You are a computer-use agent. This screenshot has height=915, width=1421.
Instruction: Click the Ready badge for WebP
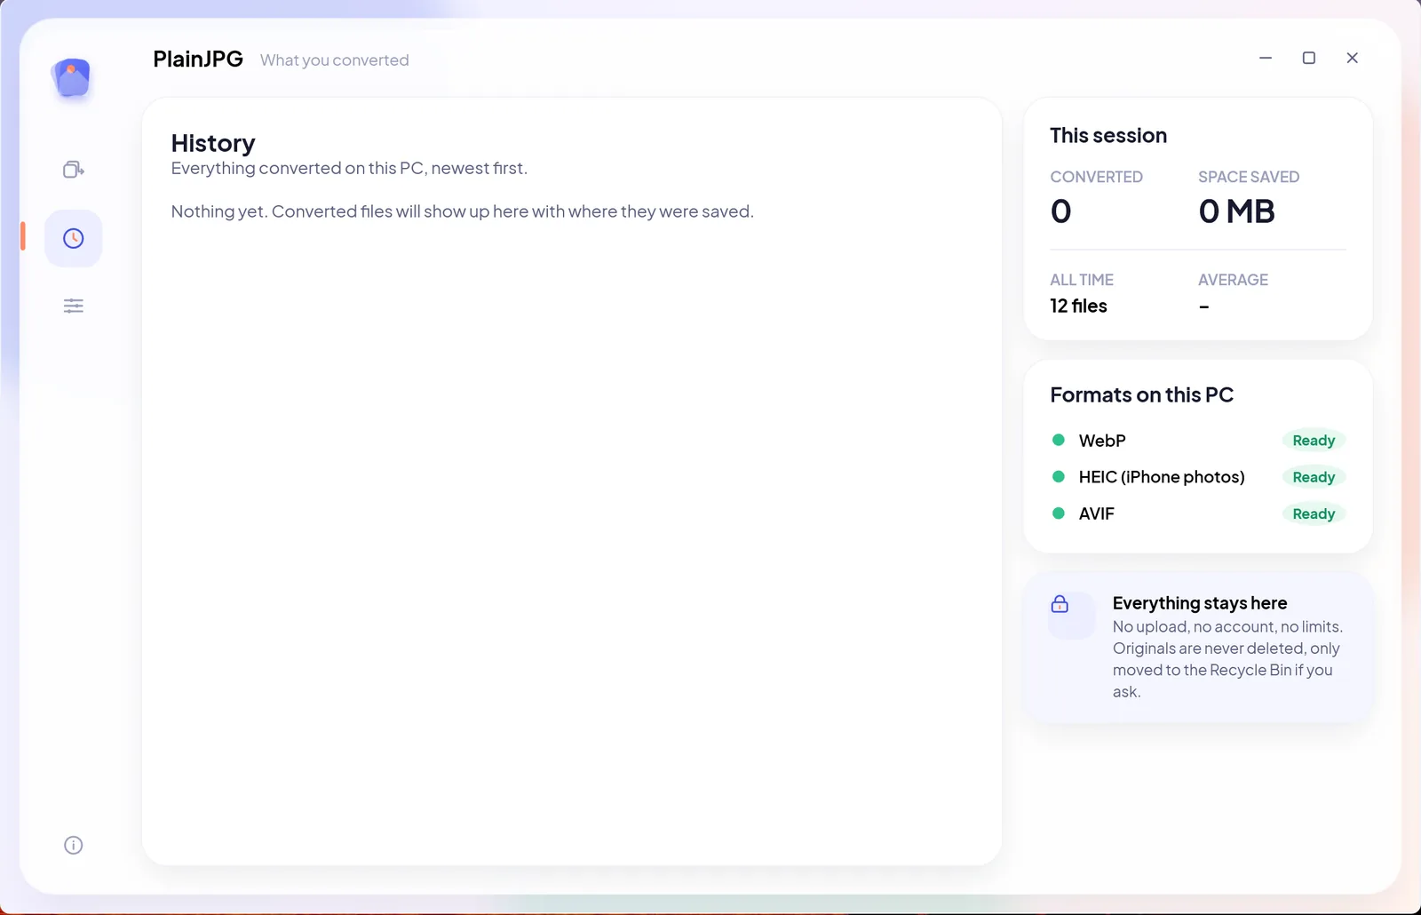click(x=1314, y=441)
